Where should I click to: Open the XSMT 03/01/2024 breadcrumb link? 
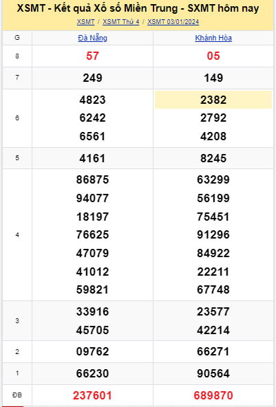click(x=173, y=22)
